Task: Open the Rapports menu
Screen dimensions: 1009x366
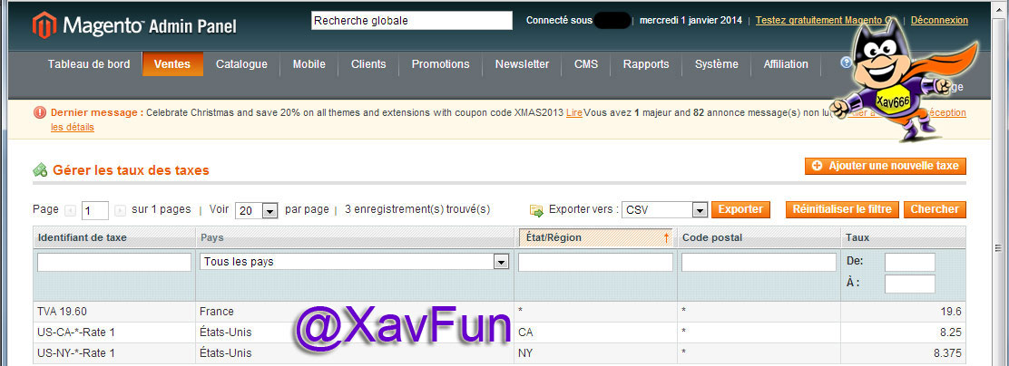Action: (646, 64)
